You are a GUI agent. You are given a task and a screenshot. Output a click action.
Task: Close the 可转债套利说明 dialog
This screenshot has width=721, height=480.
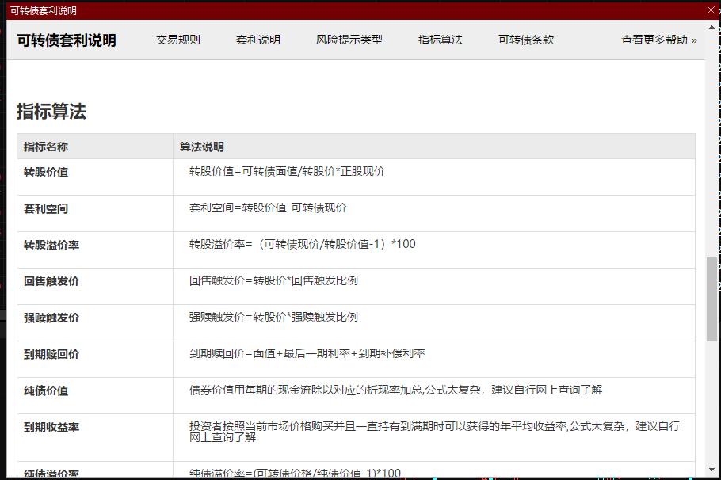[710, 10]
